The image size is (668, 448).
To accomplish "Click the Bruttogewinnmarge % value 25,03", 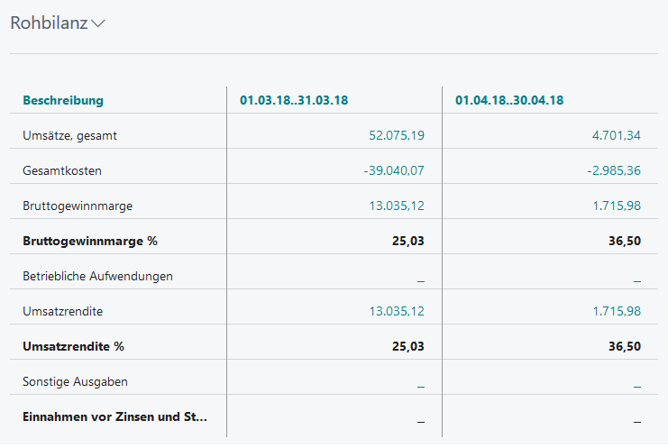I will point(408,242).
